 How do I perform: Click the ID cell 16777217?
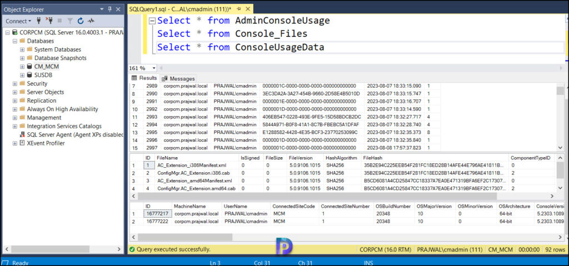tap(157, 214)
